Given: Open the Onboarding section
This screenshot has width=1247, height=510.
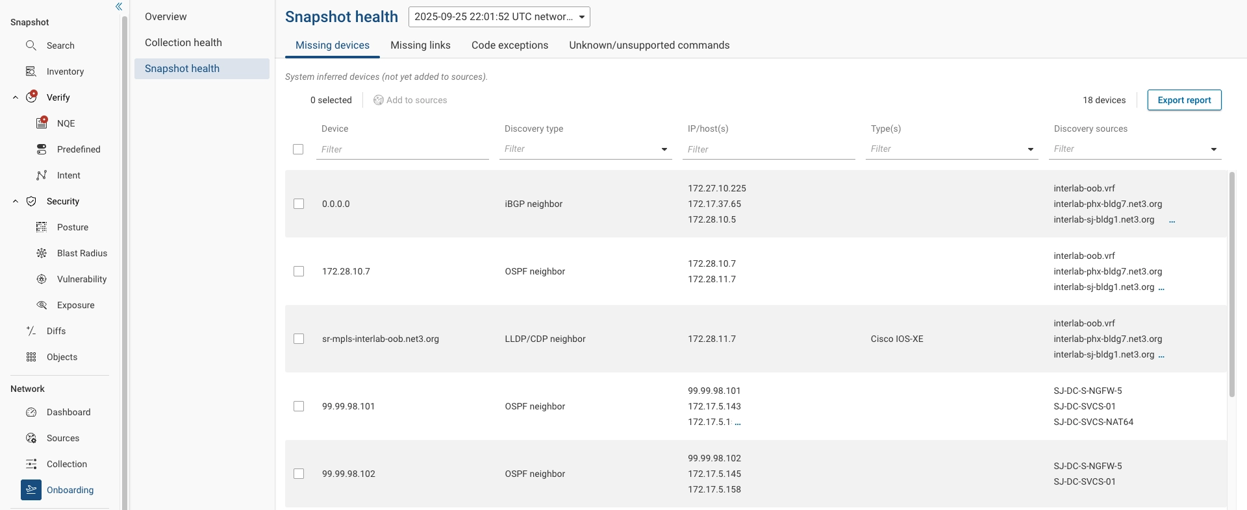Looking at the screenshot, I should 70,490.
